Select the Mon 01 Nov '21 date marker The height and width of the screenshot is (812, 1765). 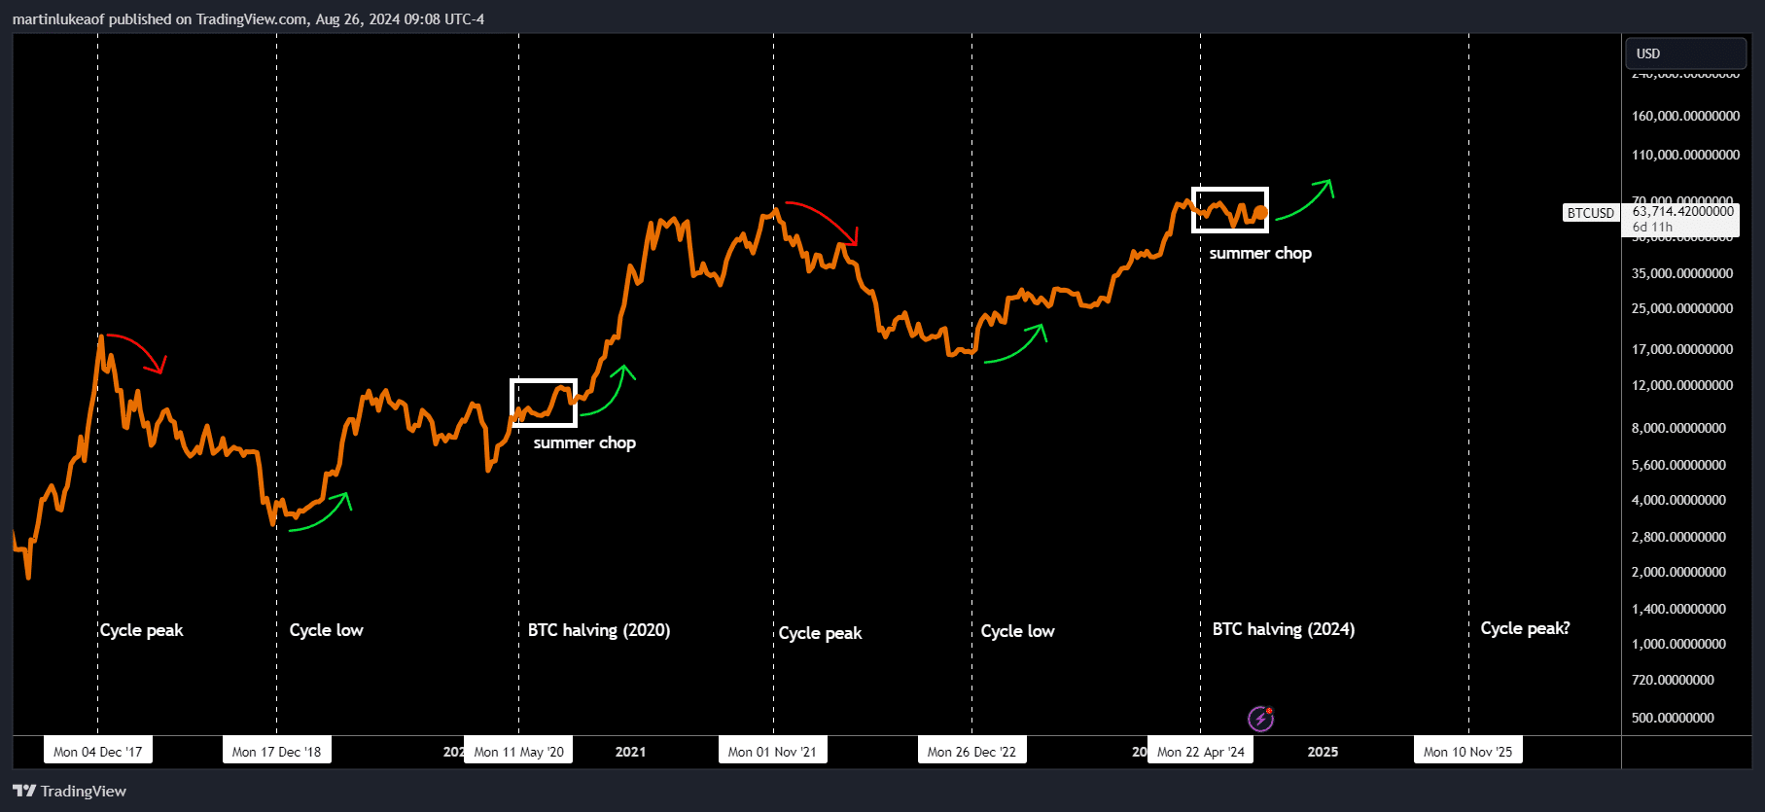[772, 751]
